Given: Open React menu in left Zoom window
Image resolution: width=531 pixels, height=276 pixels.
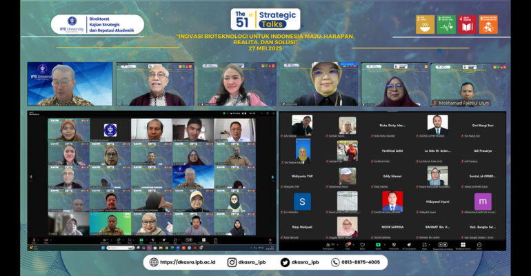Looking at the screenshot, I should point(130,241).
